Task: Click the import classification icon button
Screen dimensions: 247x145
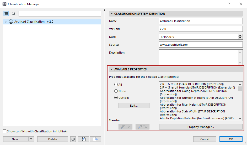Action: coord(83,139)
